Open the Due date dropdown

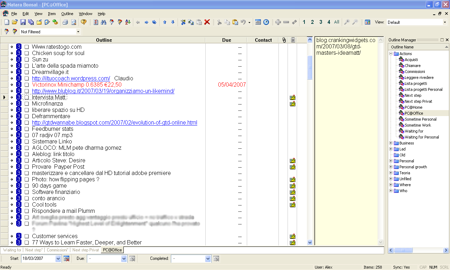coord(124,259)
